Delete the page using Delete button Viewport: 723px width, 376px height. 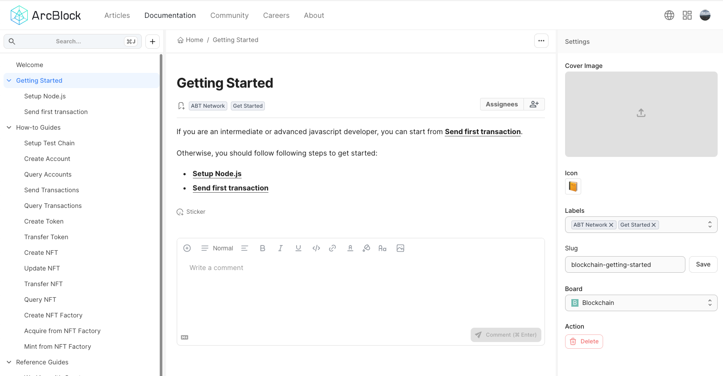[584, 342]
